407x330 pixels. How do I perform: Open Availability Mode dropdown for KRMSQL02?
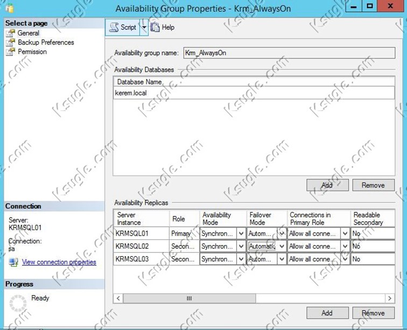(241, 246)
